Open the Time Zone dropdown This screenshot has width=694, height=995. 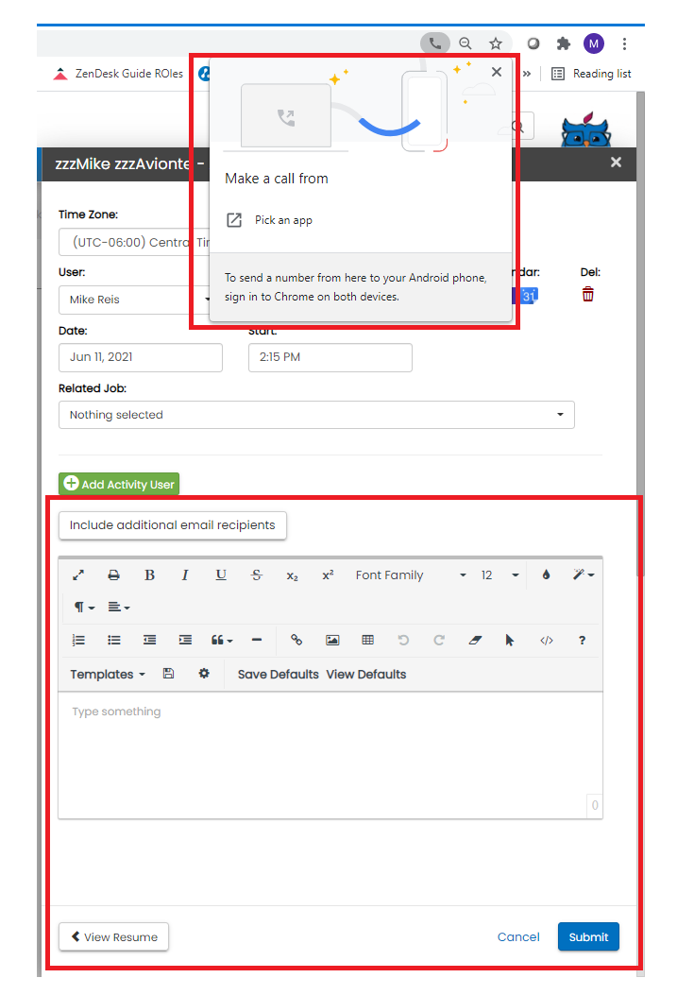[x=134, y=242]
